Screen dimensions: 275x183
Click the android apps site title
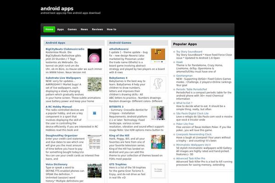click(57, 8)
